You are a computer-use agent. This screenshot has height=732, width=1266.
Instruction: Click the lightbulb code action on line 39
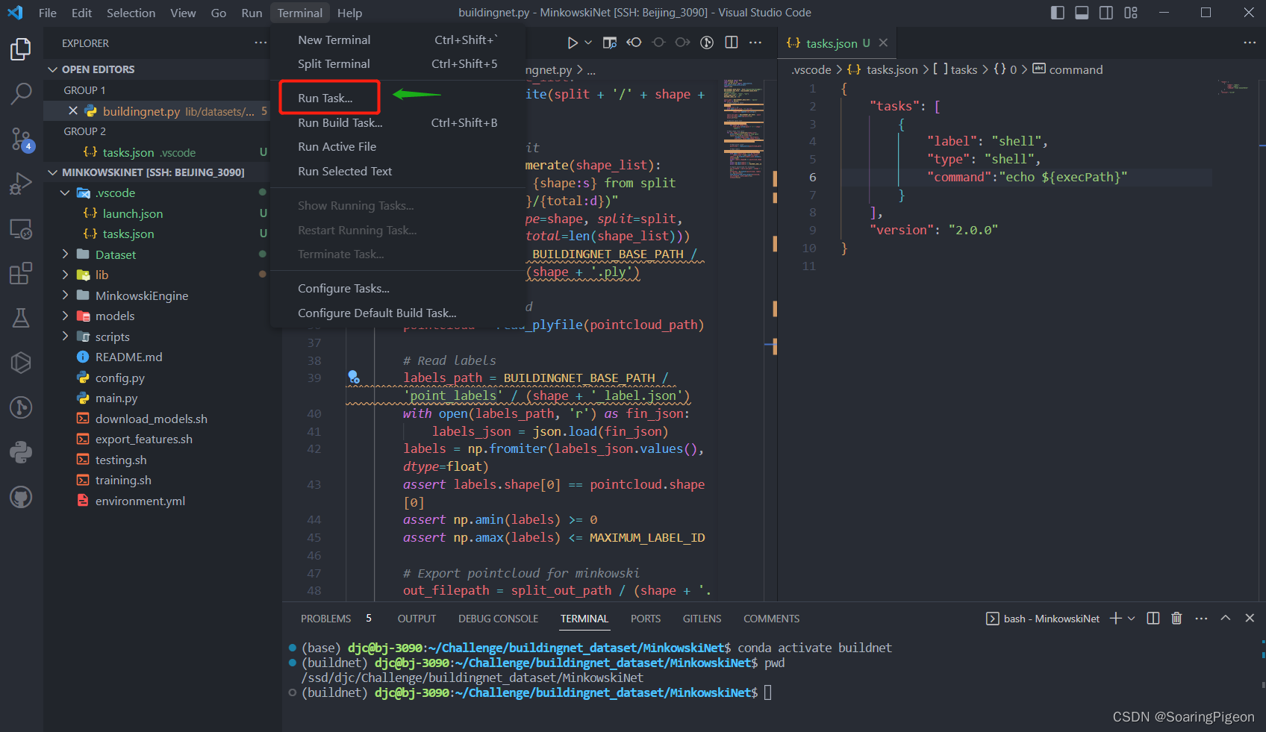pos(354,377)
